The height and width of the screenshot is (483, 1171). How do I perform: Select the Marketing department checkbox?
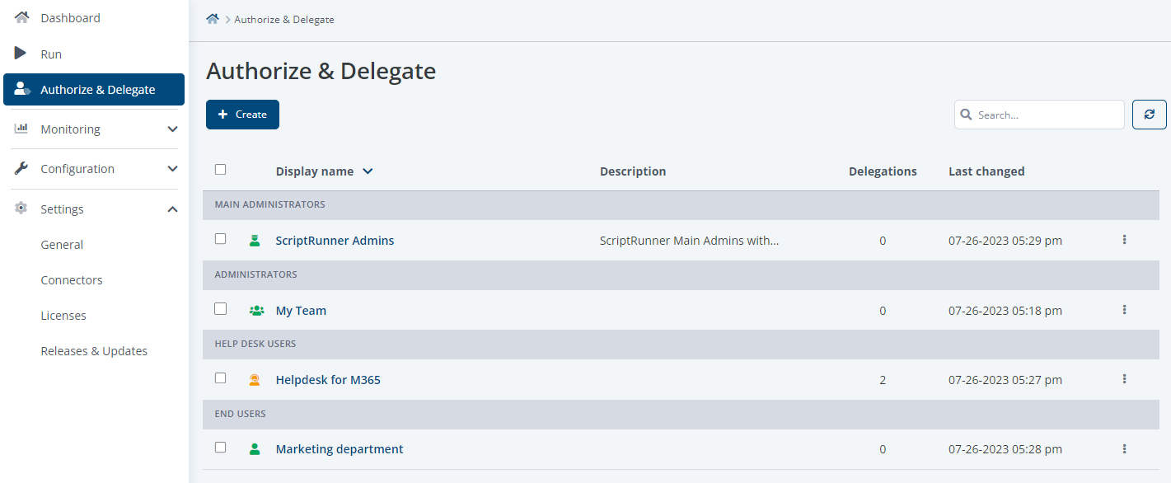click(x=220, y=448)
